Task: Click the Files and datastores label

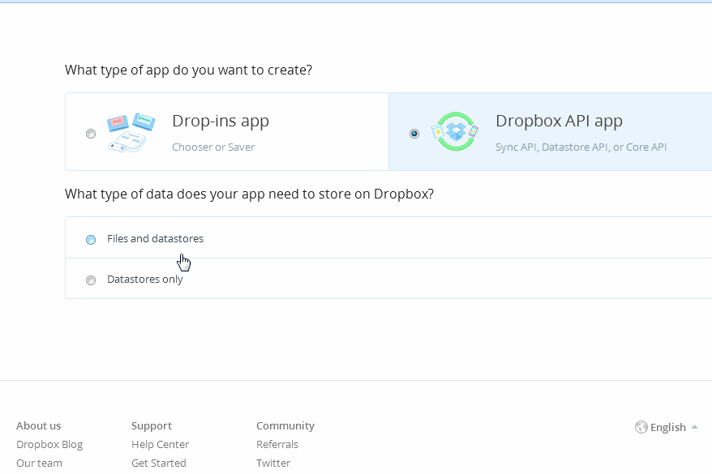Action: [156, 238]
